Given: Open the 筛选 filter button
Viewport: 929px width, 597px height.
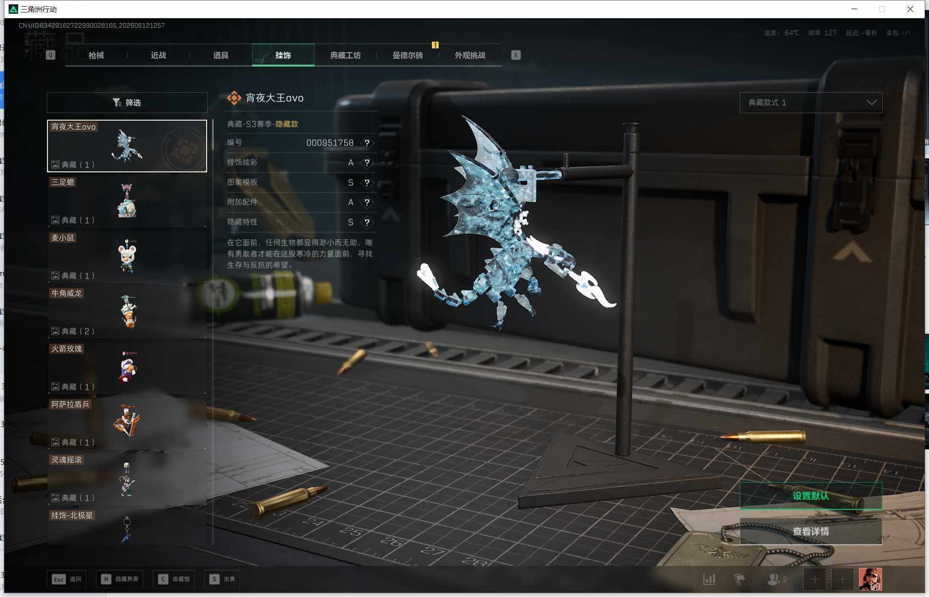Looking at the screenshot, I should coord(127,102).
